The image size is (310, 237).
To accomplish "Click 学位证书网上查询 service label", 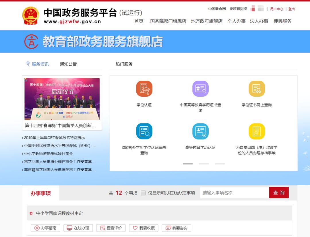I will tap(257, 105).
